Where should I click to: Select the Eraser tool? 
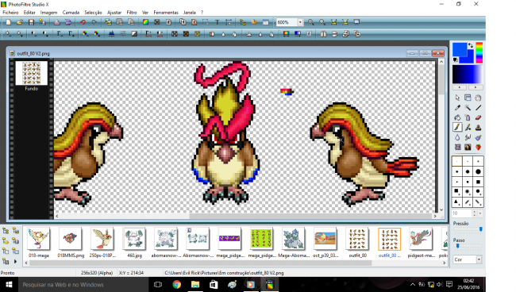[x=478, y=117]
